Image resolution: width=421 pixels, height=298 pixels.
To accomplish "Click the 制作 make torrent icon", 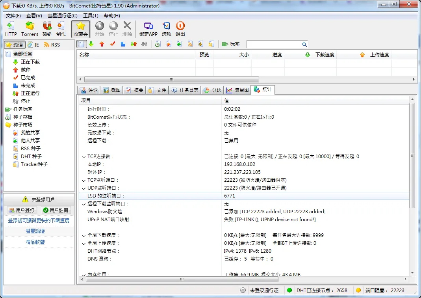I will coord(61,26).
